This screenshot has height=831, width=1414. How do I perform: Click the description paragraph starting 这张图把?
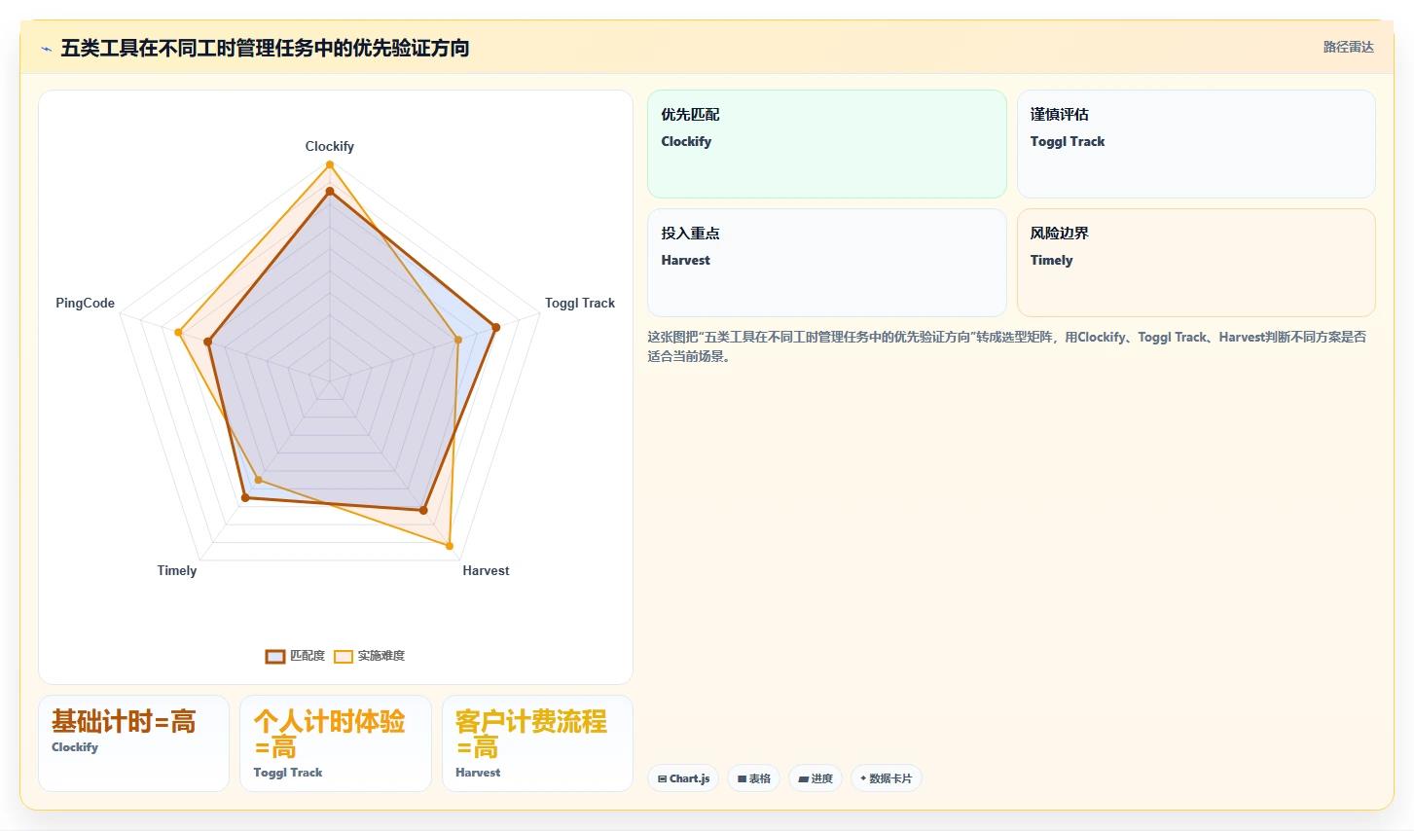(1007, 346)
